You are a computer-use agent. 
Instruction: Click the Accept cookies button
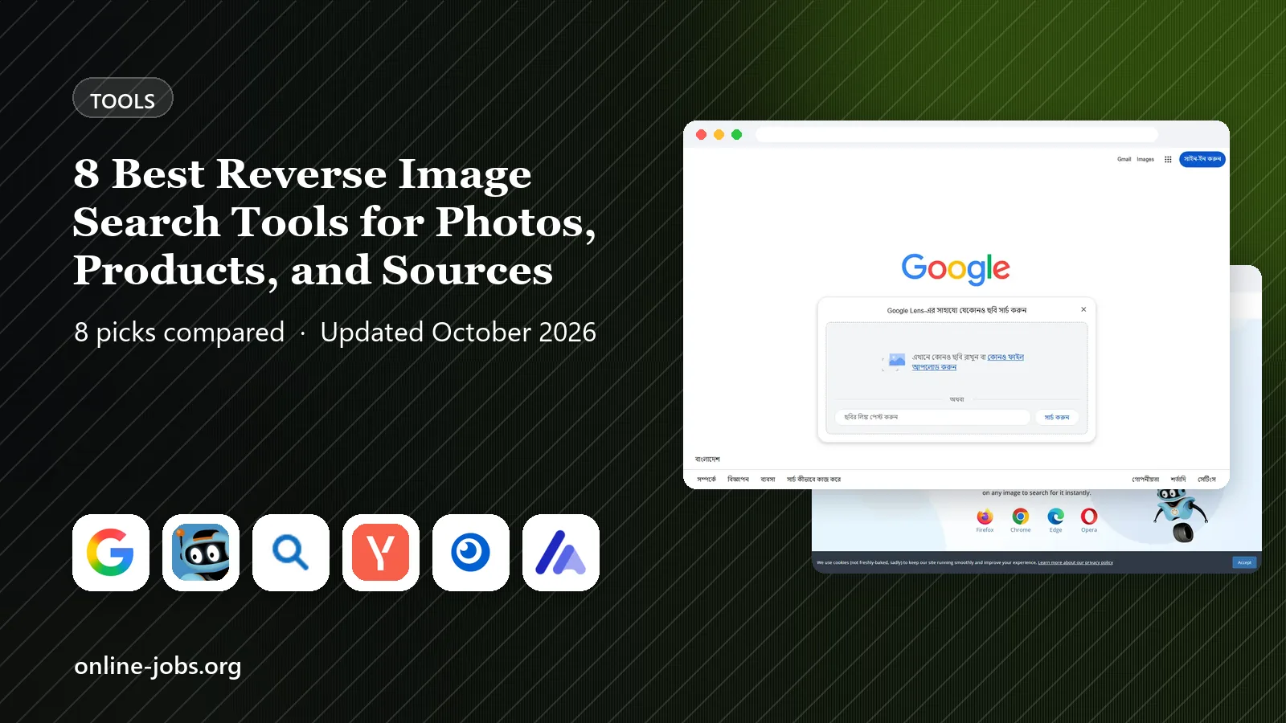tap(1244, 562)
